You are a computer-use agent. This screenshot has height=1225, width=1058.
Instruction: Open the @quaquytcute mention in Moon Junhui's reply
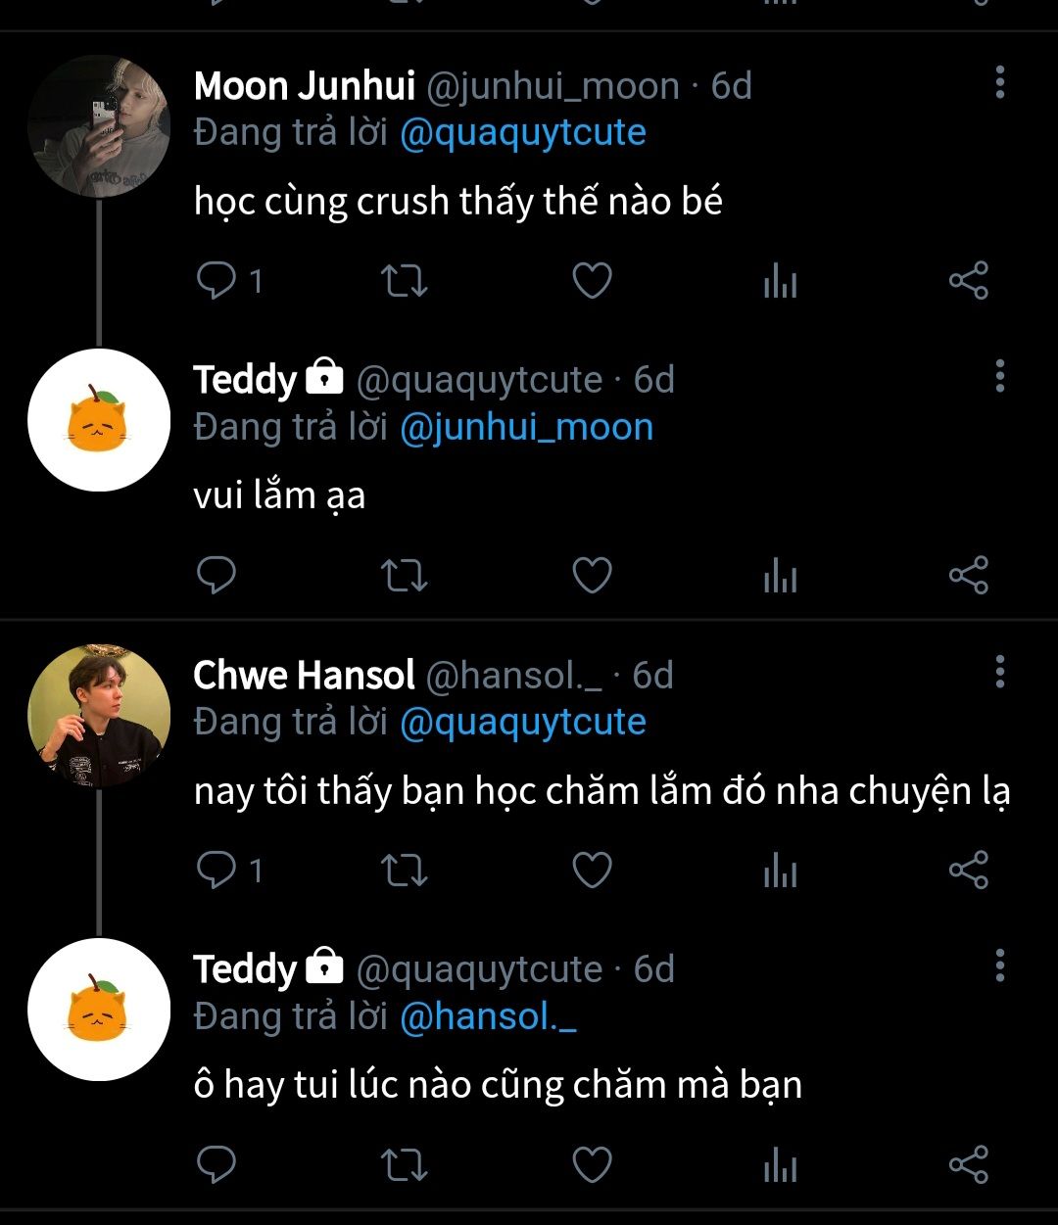523,133
